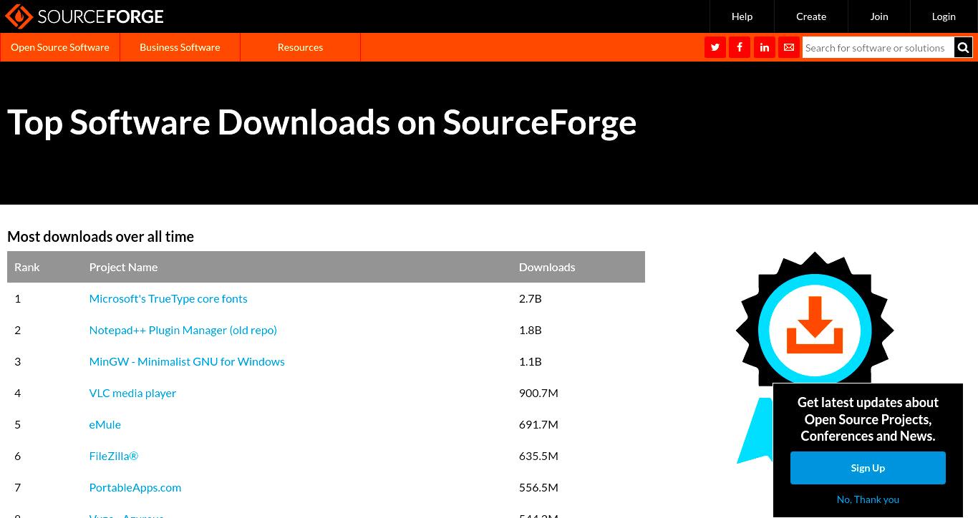
Task: Open the Business Software menu
Action: tap(180, 47)
